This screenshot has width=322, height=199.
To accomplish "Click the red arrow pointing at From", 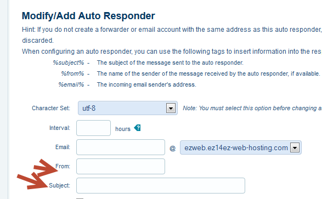I will 46,168.
